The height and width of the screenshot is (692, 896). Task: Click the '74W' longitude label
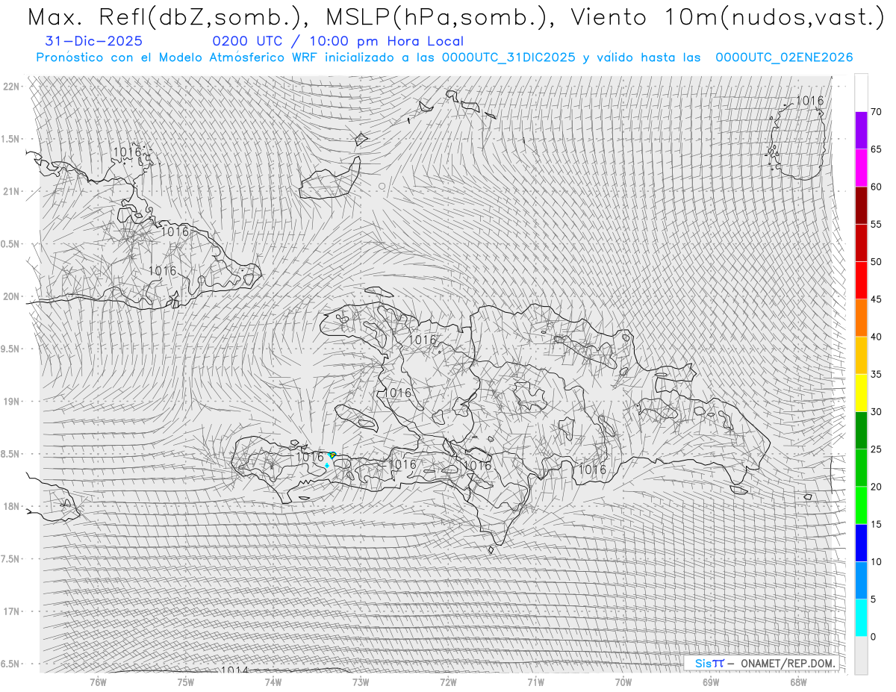273,682
